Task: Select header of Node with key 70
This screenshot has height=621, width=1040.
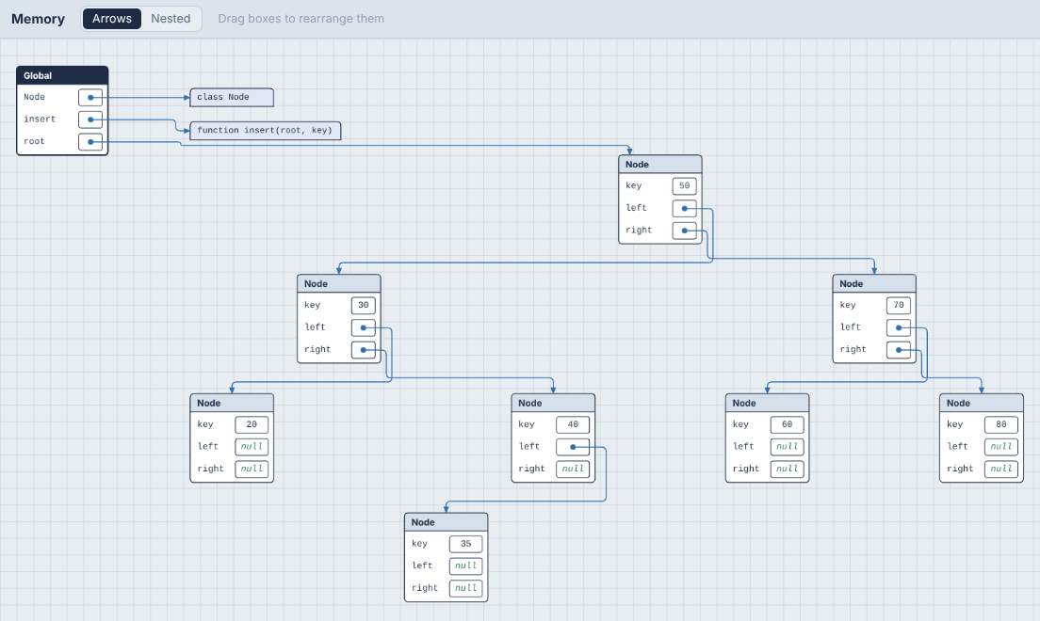Action: point(874,283)
